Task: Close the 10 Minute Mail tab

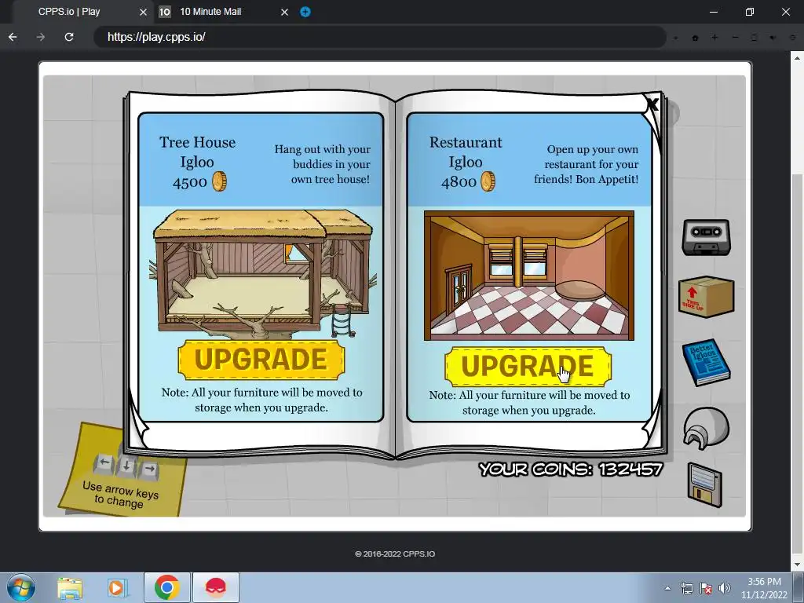Action: click(x=284, y=13)
